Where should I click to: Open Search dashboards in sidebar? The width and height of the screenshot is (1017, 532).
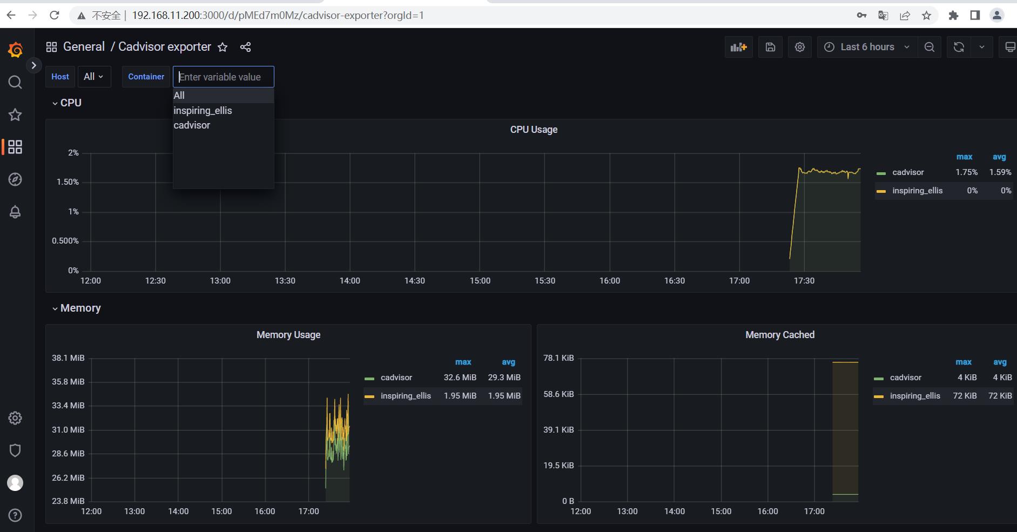click(x=15, y=82)
